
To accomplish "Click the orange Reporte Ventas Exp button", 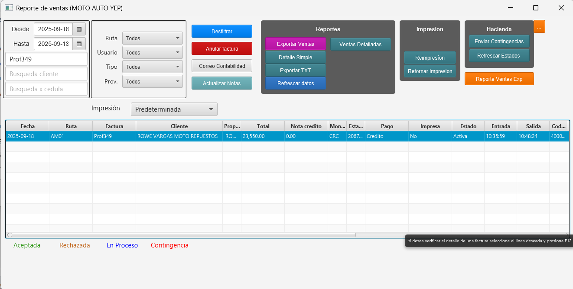I will click(499, 79).
